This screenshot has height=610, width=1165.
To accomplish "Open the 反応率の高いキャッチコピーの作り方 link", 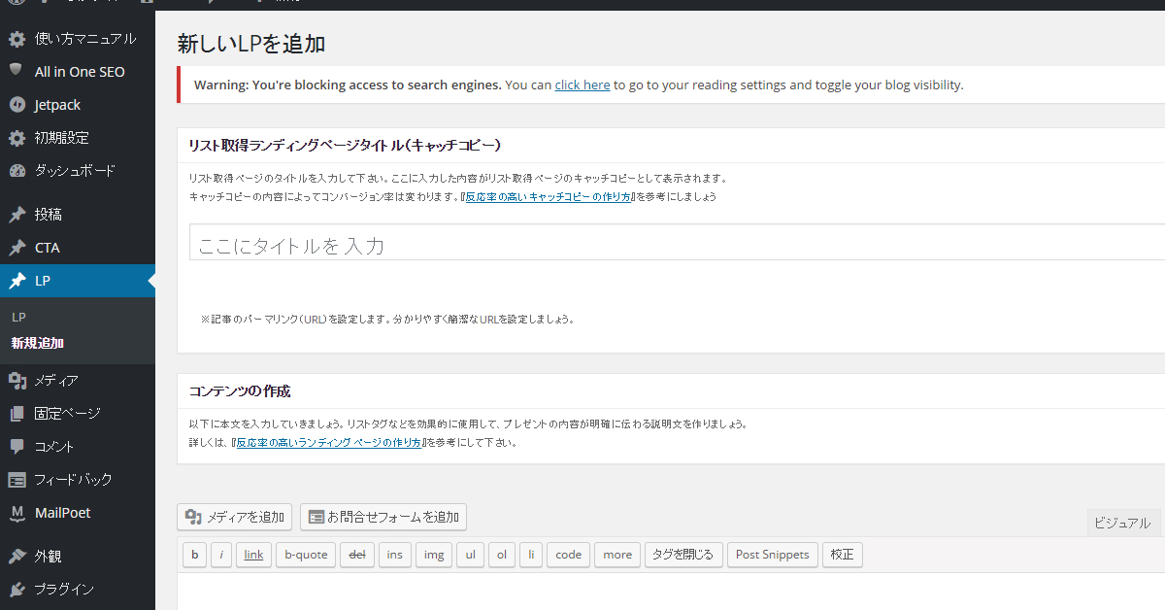I will [549, 195].
